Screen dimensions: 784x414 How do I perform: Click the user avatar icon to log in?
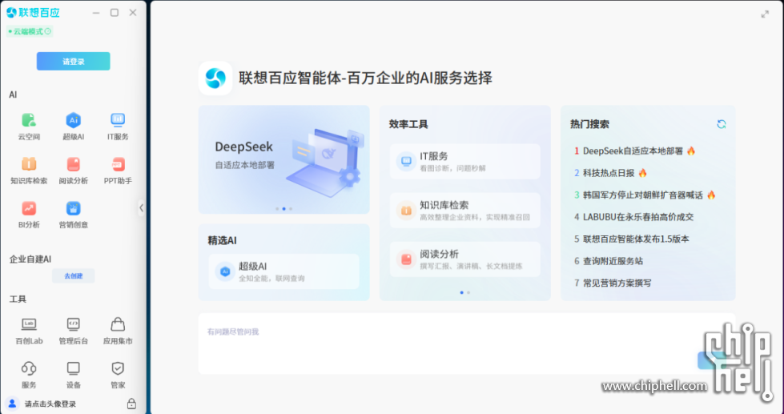pyautogui.click(x=12, y=404)
